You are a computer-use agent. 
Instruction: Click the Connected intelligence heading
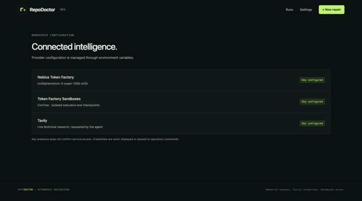coord(75,47)
